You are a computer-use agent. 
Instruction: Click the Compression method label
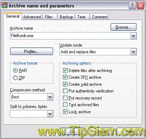tap(27, 90)
